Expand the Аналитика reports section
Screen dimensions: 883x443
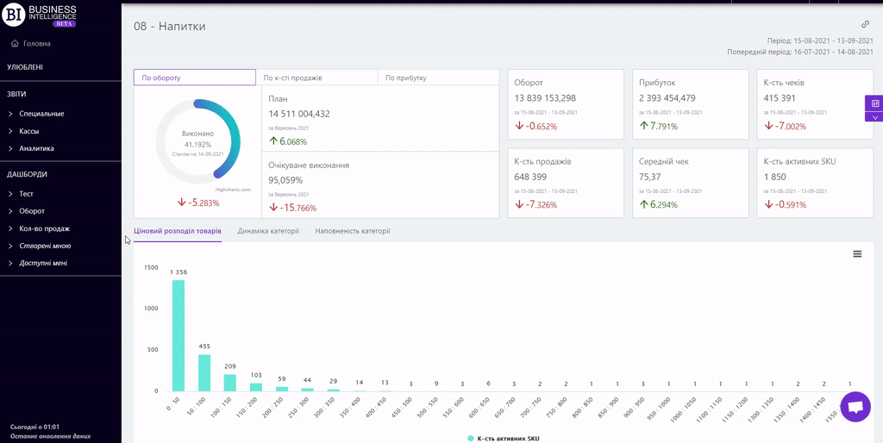coord(36,148)
